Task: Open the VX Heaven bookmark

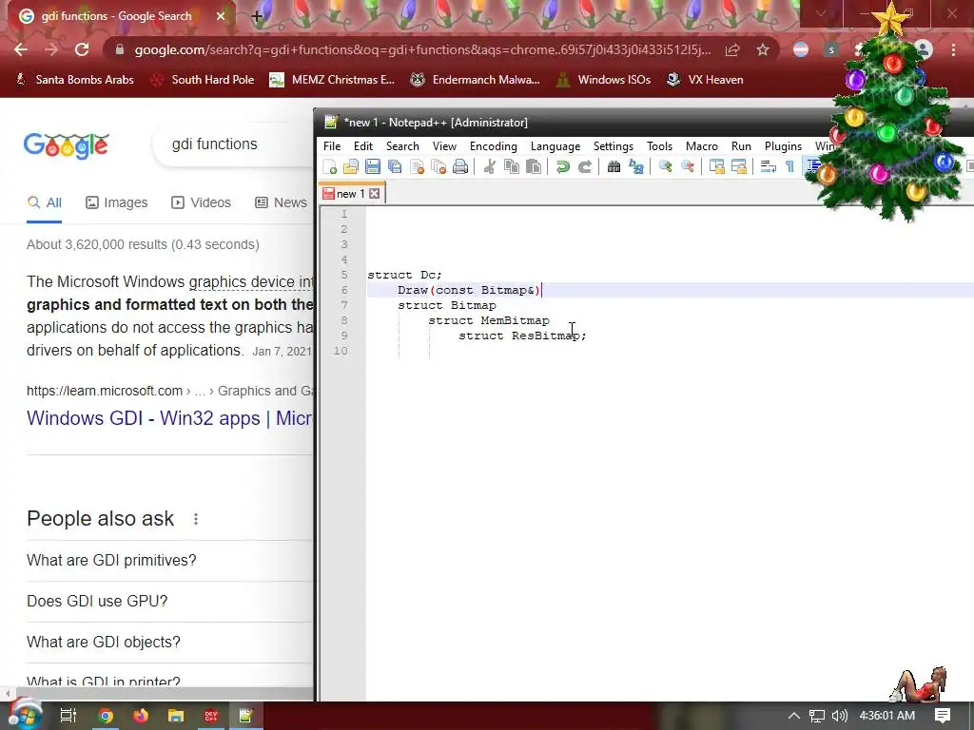Action: point(705,80)
